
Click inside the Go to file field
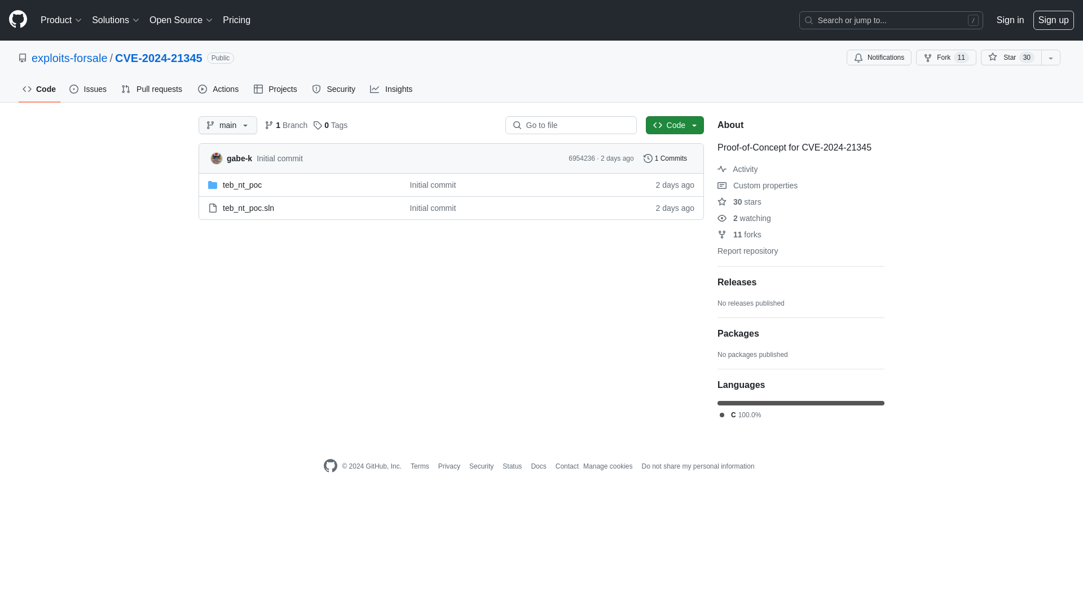point(571,125)
